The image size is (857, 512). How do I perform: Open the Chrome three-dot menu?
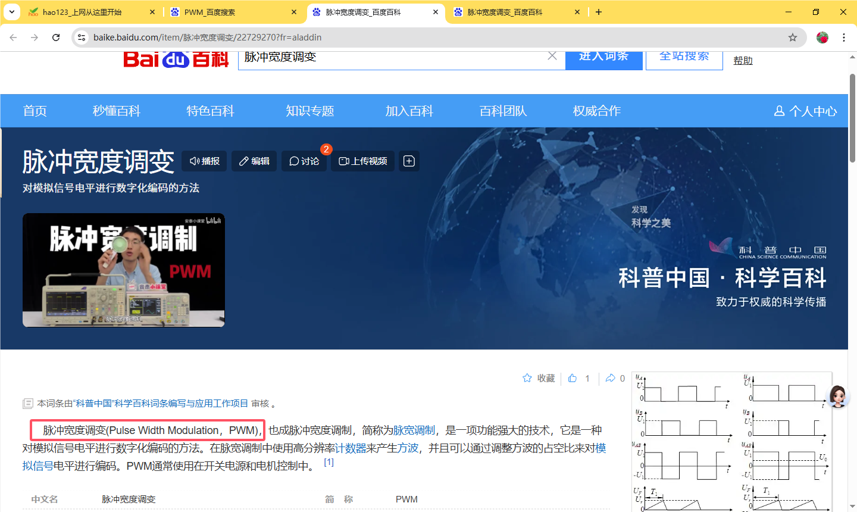pos(844,37)
